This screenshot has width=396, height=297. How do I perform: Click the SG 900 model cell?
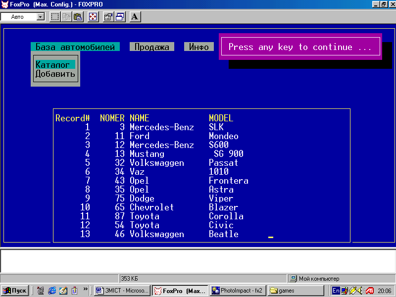pos(229,154)
